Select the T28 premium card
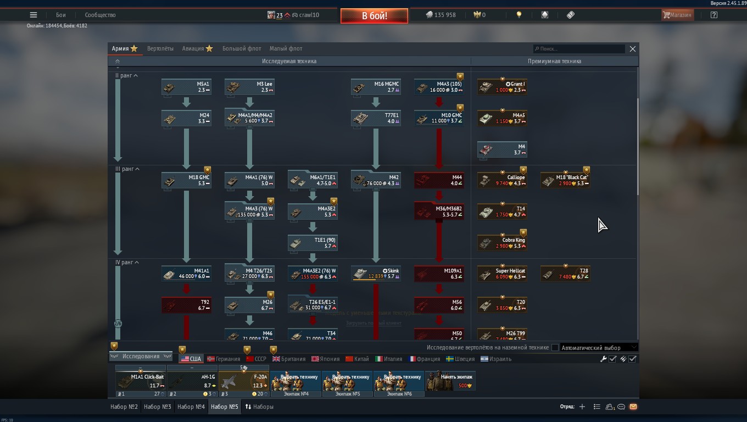747x422 pixels. [565, 274]
